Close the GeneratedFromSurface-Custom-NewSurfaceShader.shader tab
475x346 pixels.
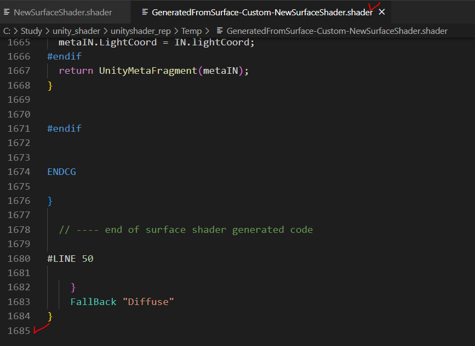coord(382,12)
